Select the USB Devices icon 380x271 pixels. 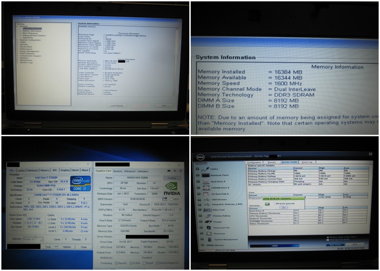[x=207, y=199]
